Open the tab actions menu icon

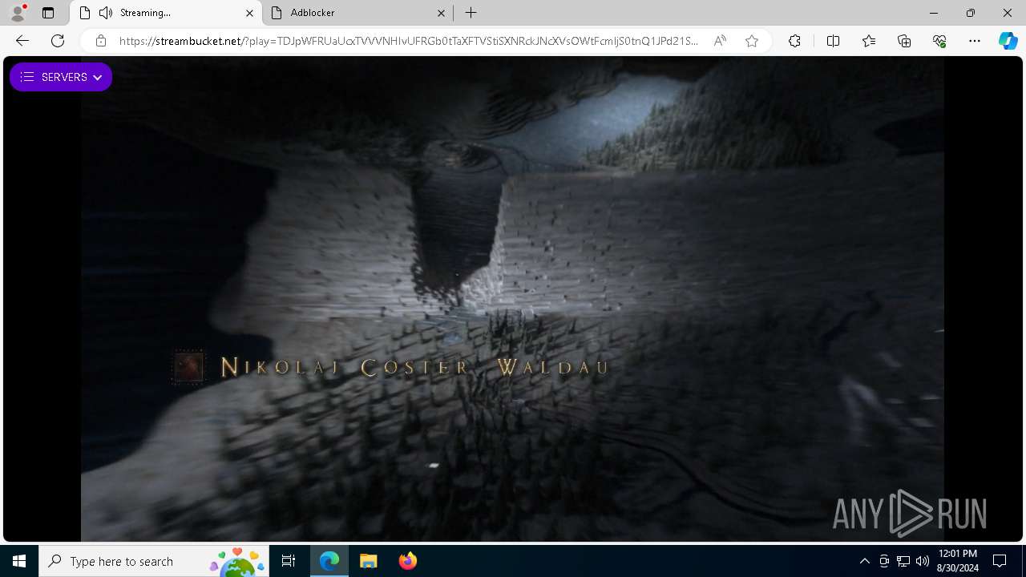click(x=48, y=13)
